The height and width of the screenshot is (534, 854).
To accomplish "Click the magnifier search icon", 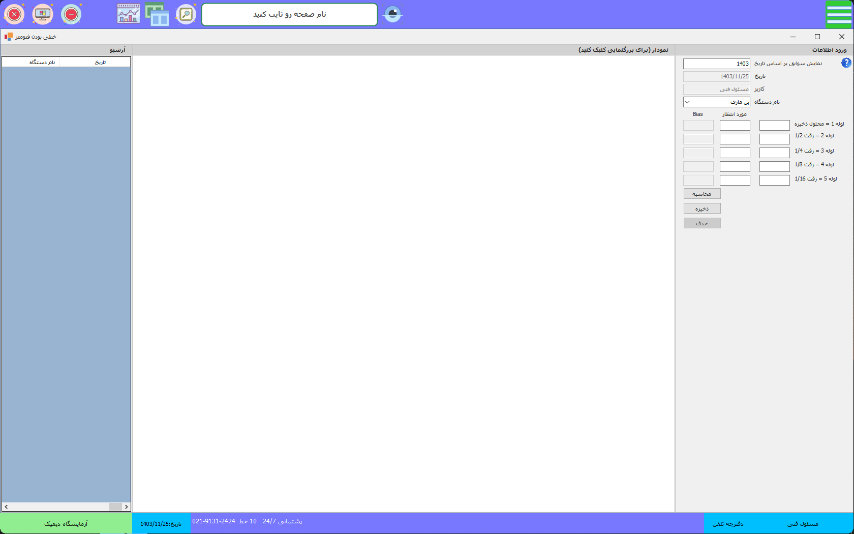I will tap(186, 15).
